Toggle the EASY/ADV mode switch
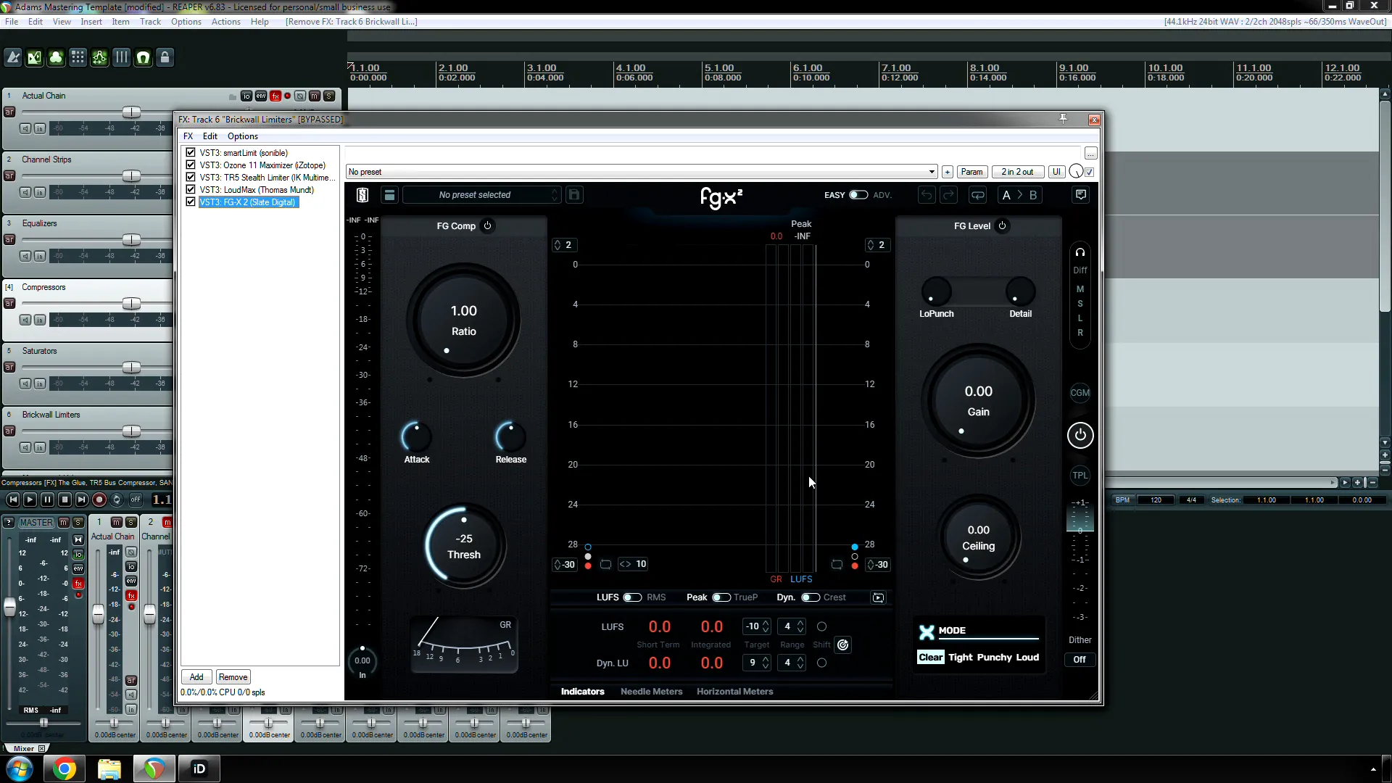The width and height of the screenshot is (1392, 783). coord(858,195)
